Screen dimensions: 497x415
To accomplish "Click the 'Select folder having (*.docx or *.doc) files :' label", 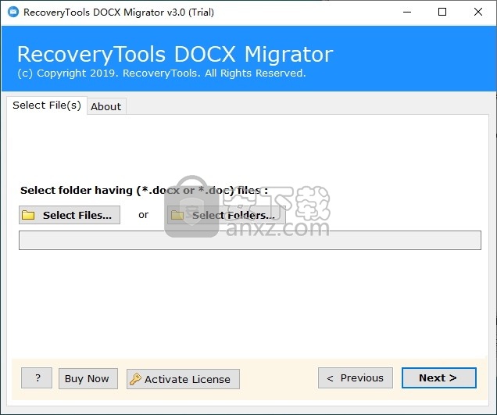I will point(145,190).
